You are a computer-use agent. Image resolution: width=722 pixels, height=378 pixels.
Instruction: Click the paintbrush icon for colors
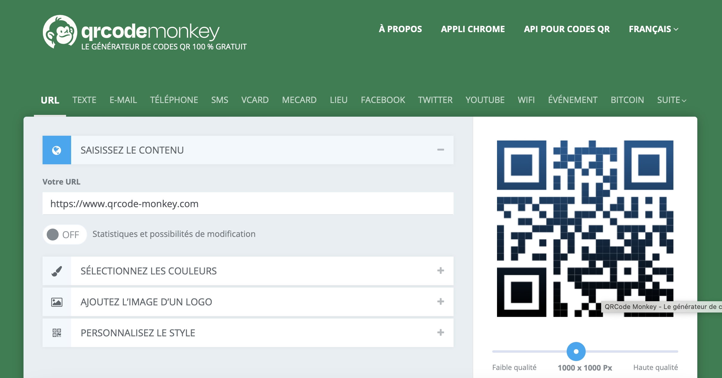(x=57, y=271)
